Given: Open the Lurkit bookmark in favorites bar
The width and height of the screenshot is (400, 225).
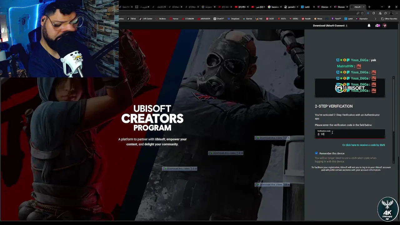Looking at the screenshot, I should (x=348, y=19).
